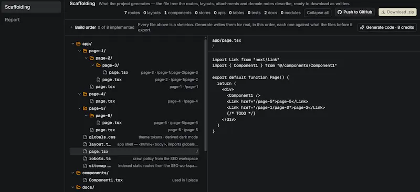Viewport: 420px width, 192px height.
Task: Click the page-2/ folder icon
Action: (x=91, y=58)
